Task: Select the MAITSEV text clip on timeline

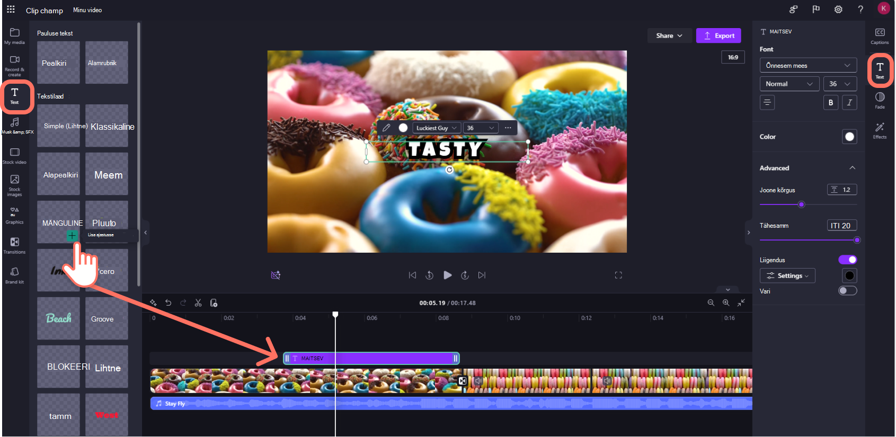Action: [371, 359]
